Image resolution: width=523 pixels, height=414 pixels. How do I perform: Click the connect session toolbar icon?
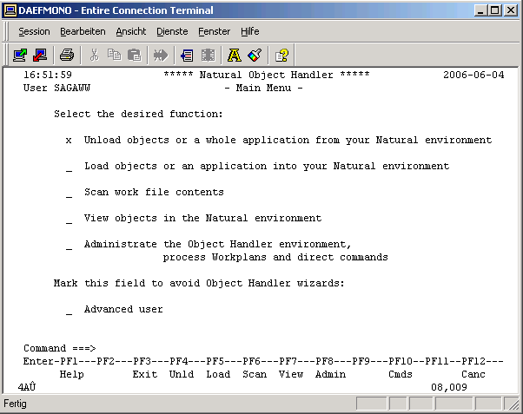(x=20, y=55)
